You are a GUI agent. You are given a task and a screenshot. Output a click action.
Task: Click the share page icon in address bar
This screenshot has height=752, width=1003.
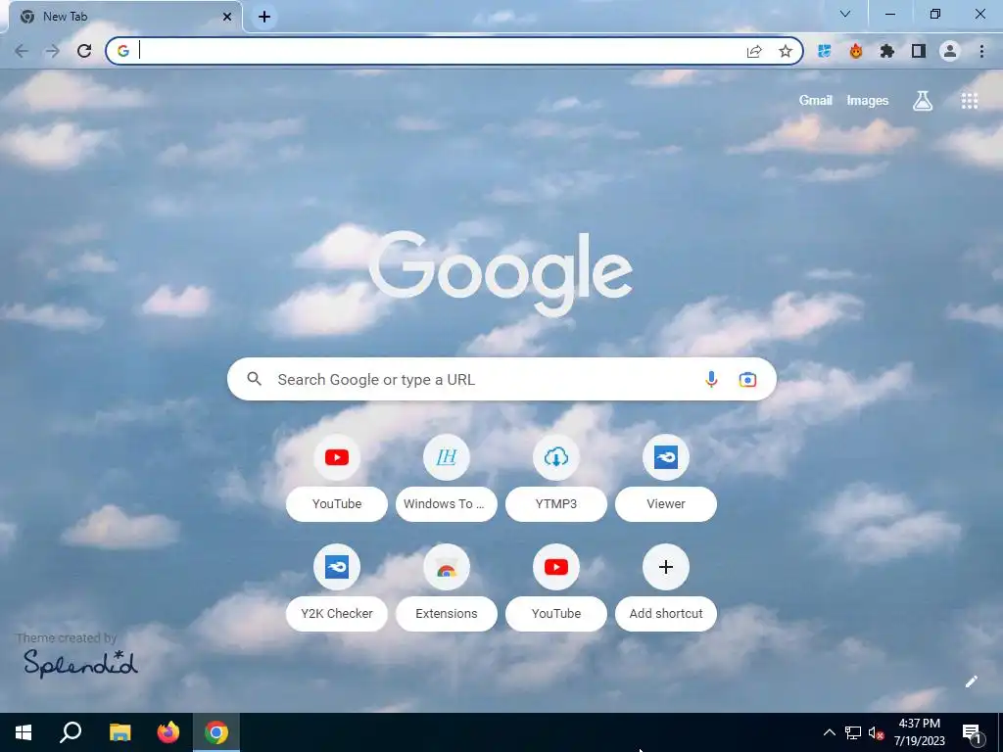(x=754, y=51)
